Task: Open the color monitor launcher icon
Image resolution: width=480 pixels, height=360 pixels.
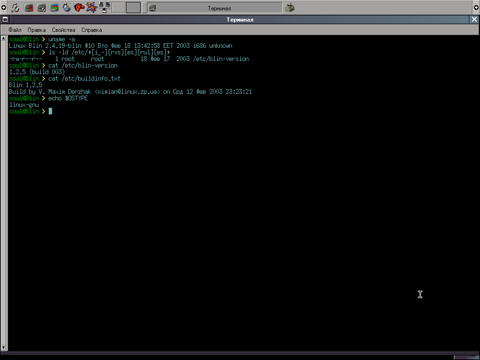Action: [x=54, y=7]
